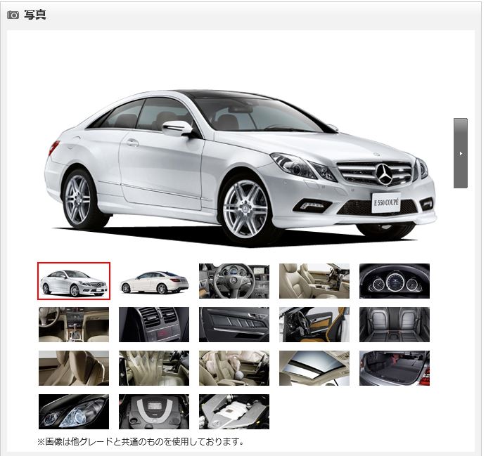Open the beige seat backs close-up thumbnail

click(x=74, y=368)
